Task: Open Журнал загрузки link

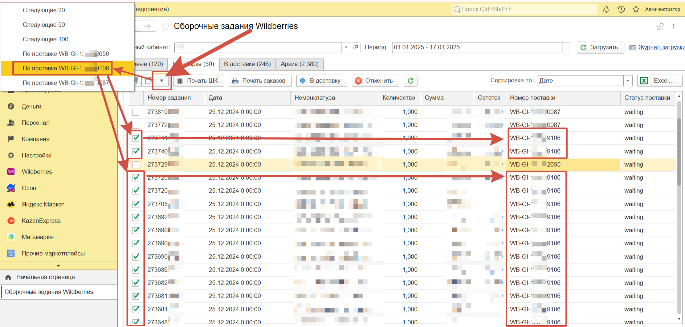Action: (661, 48)
